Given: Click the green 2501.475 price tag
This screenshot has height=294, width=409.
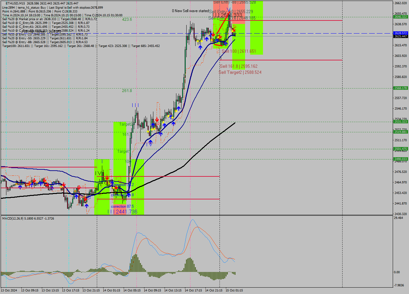Looking at the screenshot, I should coord(400,149).
